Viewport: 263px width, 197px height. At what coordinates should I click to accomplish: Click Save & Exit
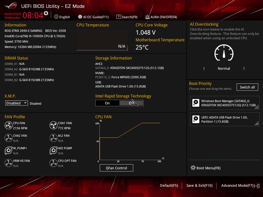coord(199,185)
